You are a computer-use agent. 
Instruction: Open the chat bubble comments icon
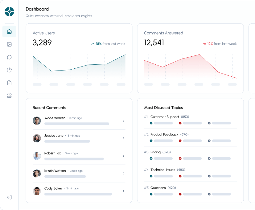[x=9, y=57]
